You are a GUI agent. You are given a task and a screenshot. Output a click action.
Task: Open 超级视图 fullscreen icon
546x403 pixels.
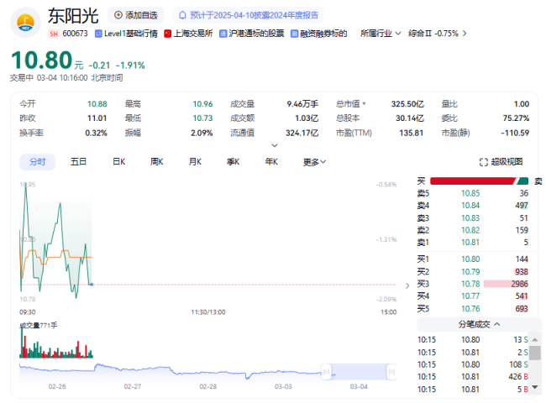(x=484, y=162)
